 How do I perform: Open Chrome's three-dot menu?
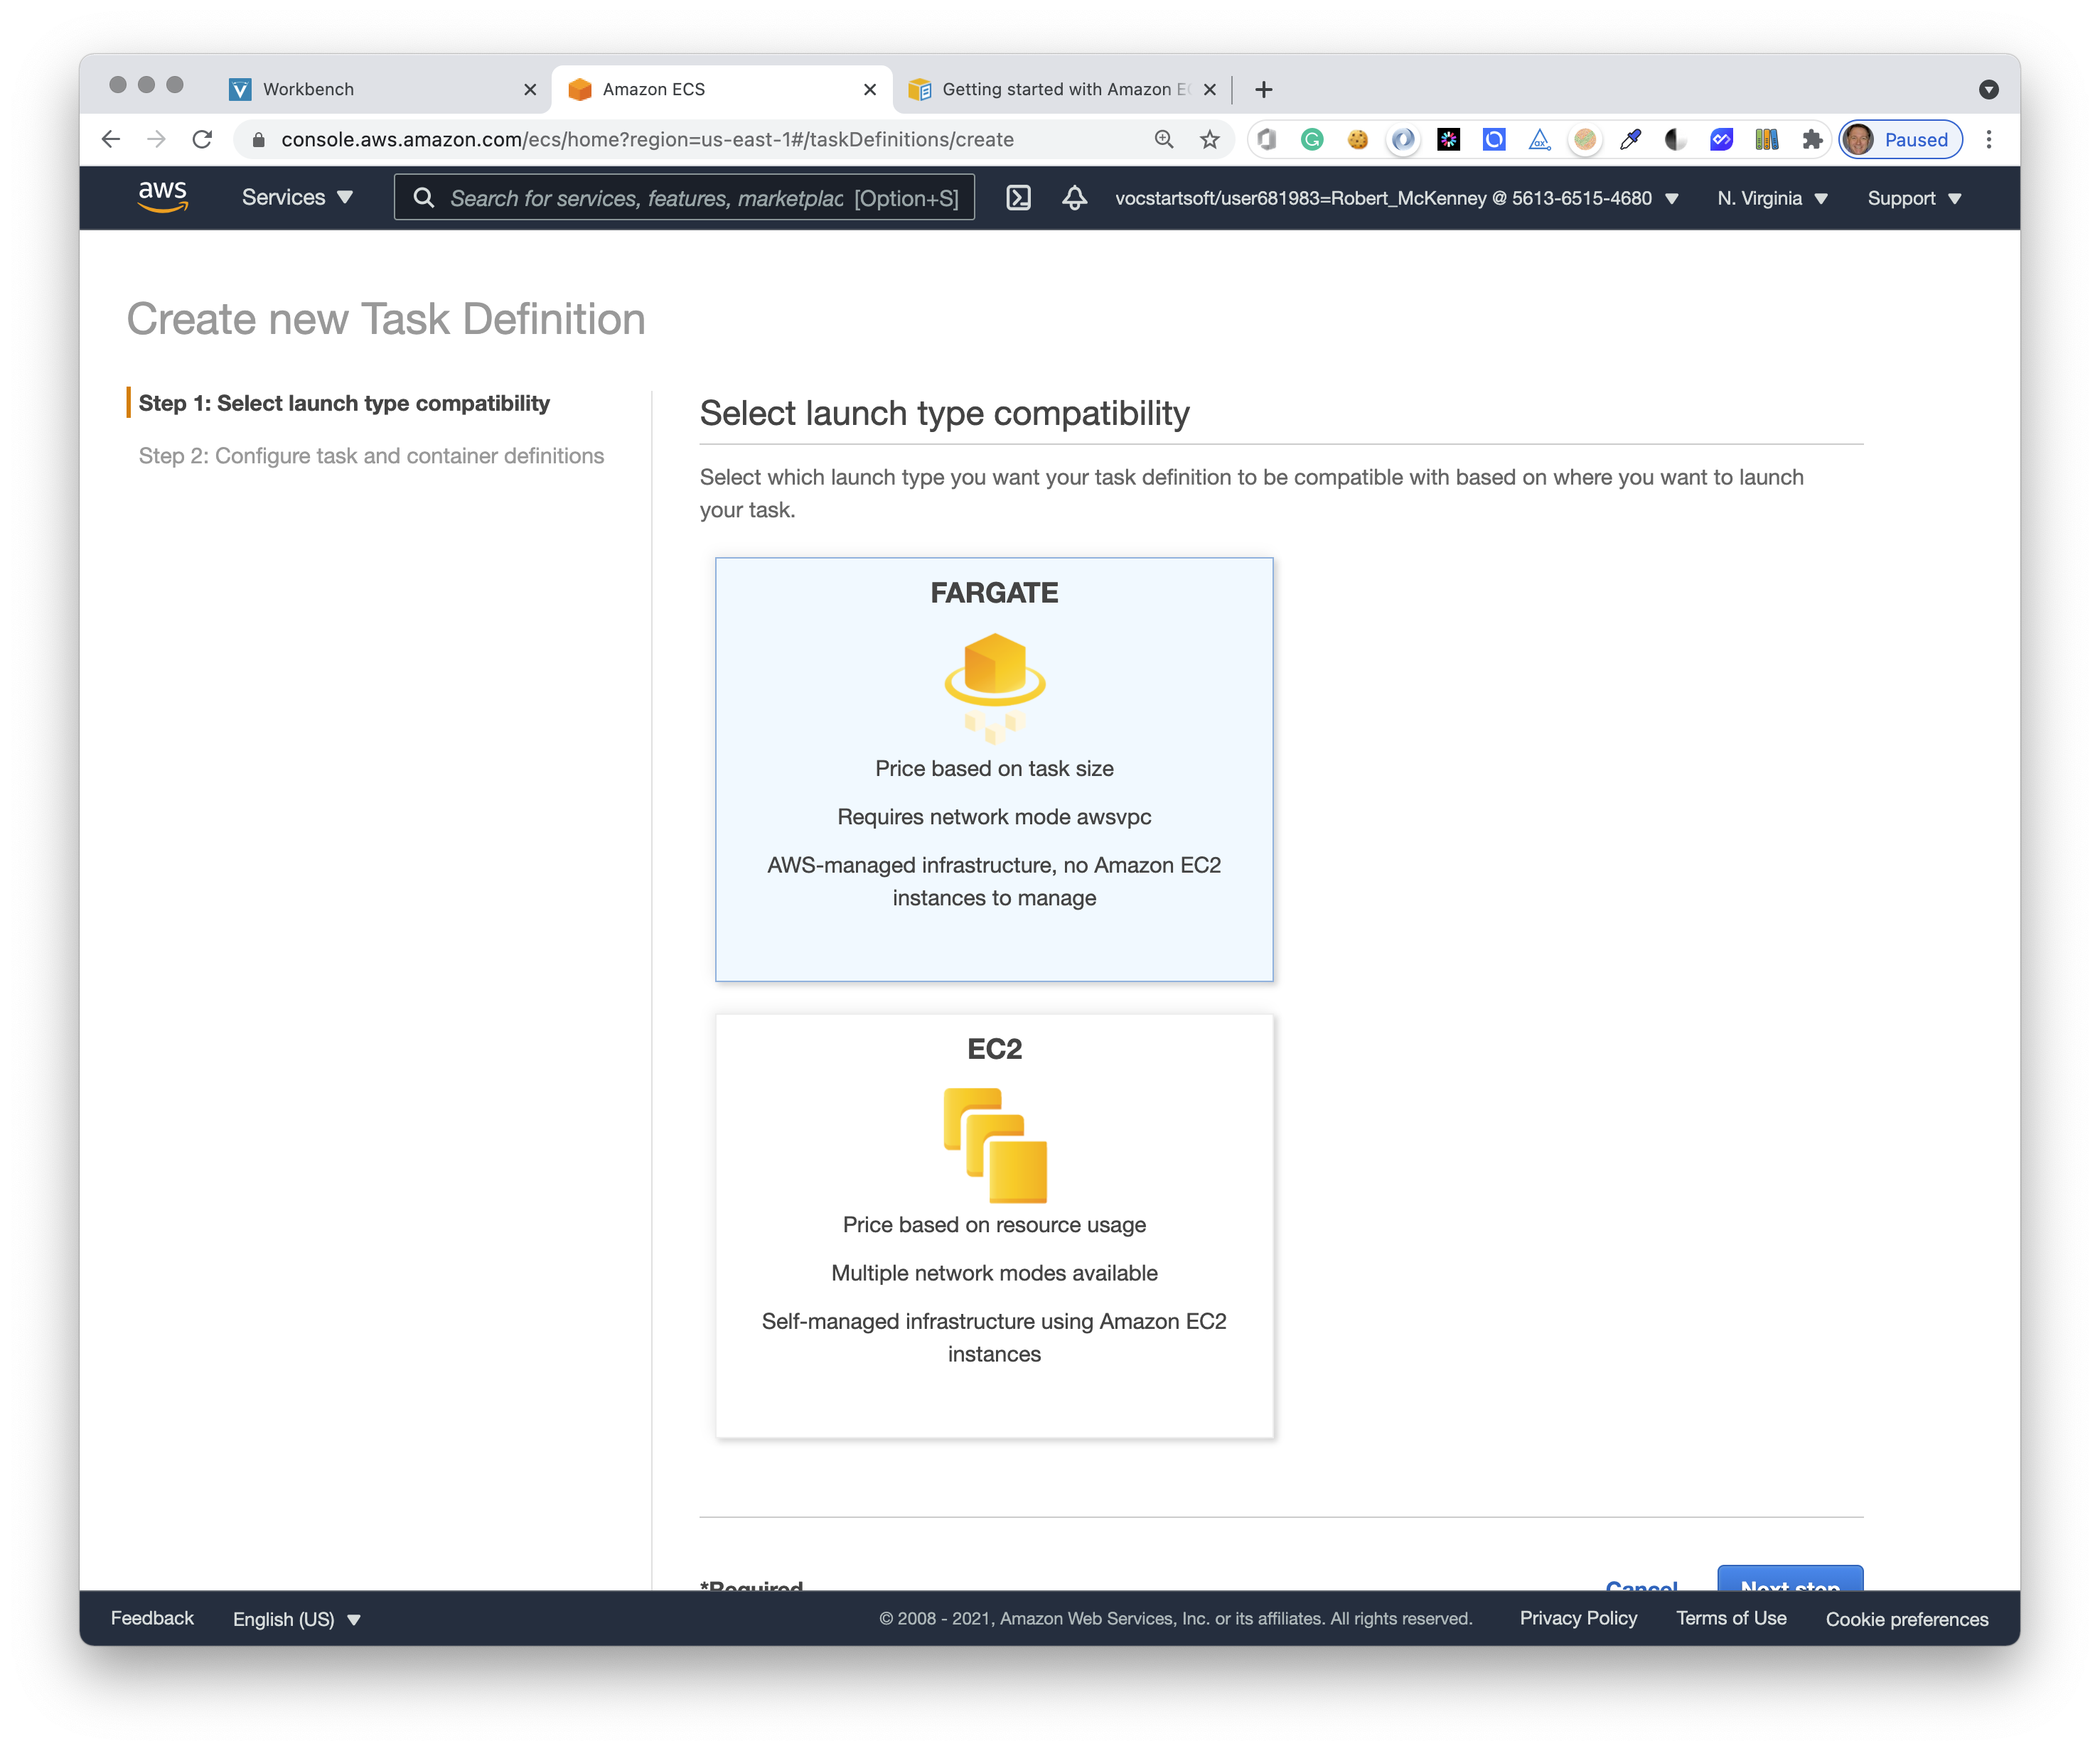pyautogui.click(x=1988, y=139)
